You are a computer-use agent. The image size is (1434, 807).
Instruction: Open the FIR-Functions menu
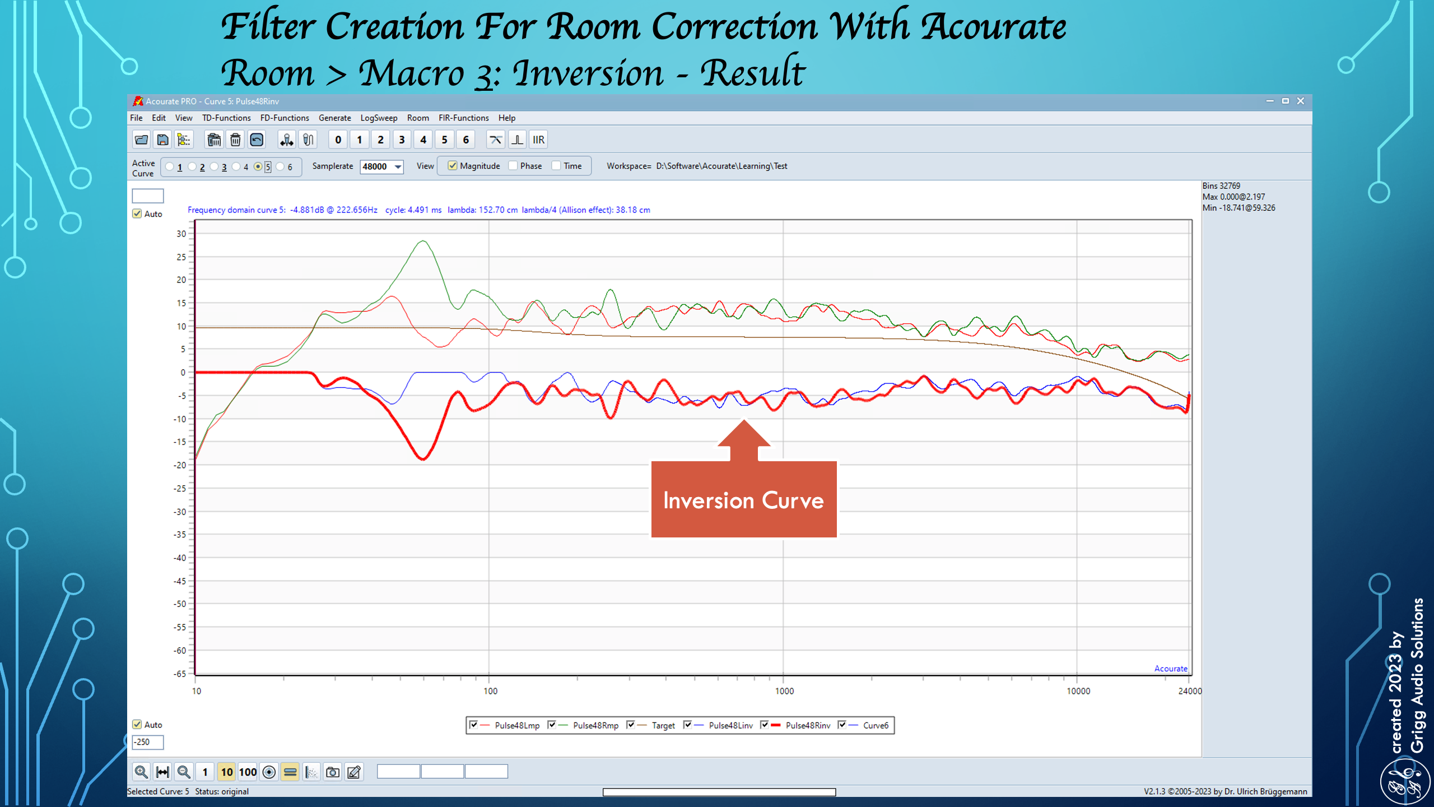pyautogui.click(x=463, y=118)
